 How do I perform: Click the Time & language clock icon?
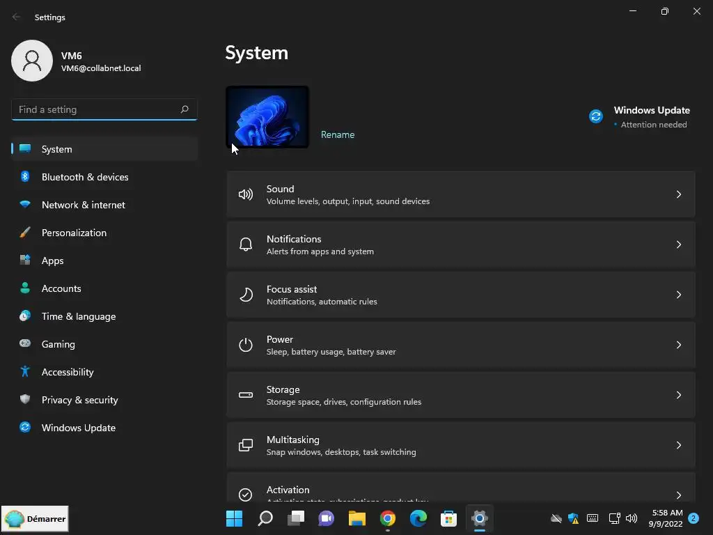pyautogui.click(x=25, y=316)
